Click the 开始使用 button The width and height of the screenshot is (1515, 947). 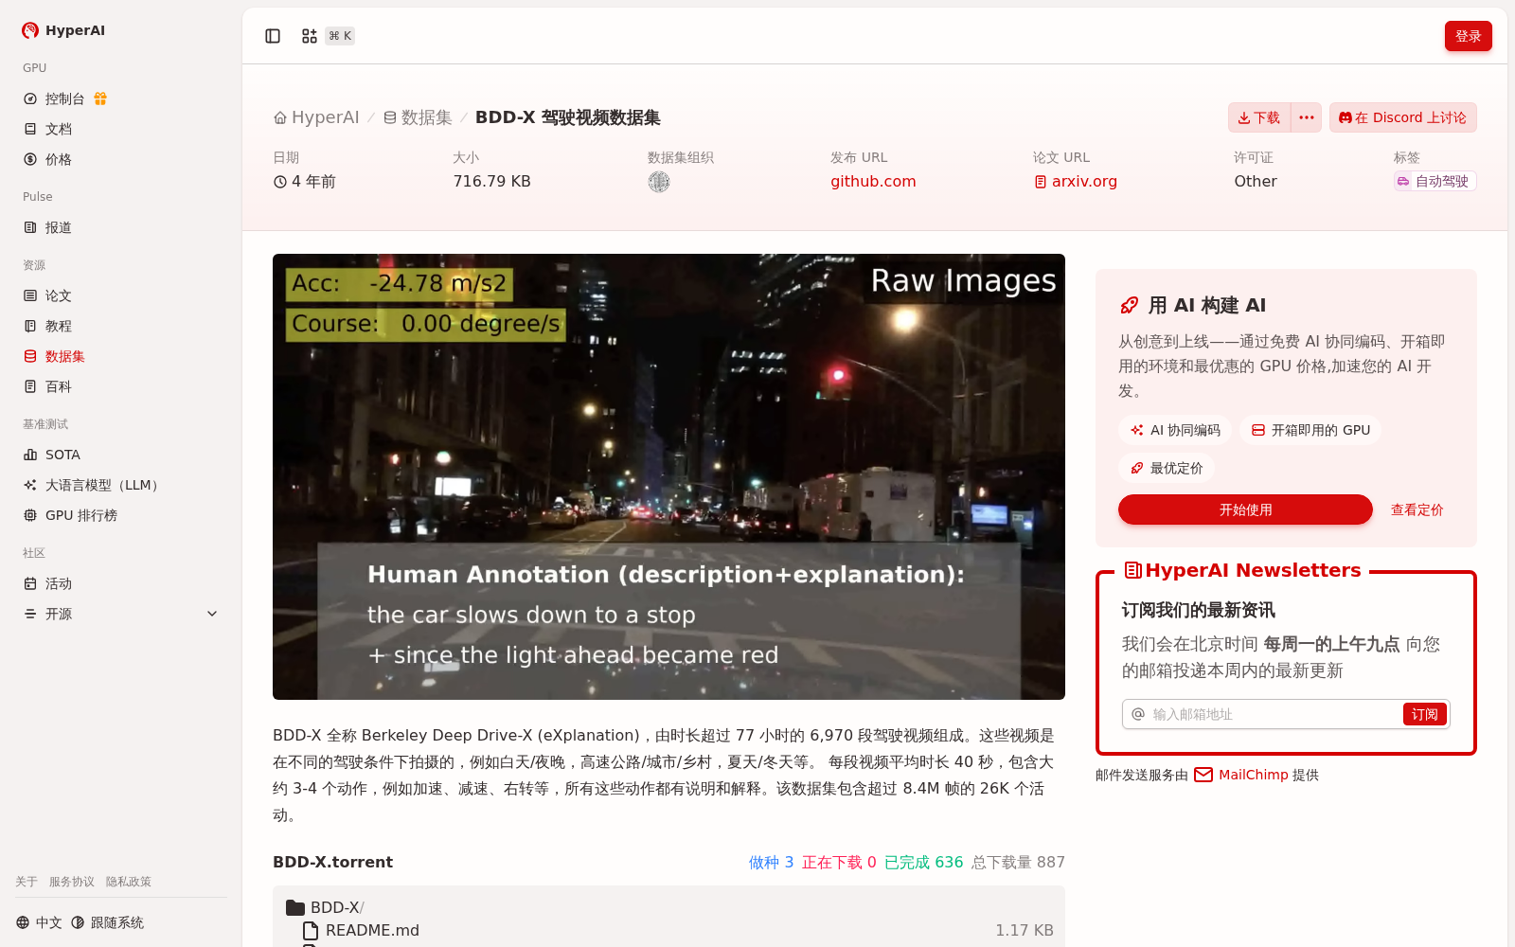point(1245,509)
